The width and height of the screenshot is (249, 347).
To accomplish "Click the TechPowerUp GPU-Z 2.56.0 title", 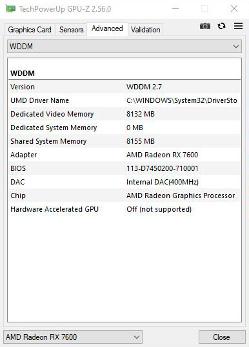I will pyautogui.click(x=65, y=9).
